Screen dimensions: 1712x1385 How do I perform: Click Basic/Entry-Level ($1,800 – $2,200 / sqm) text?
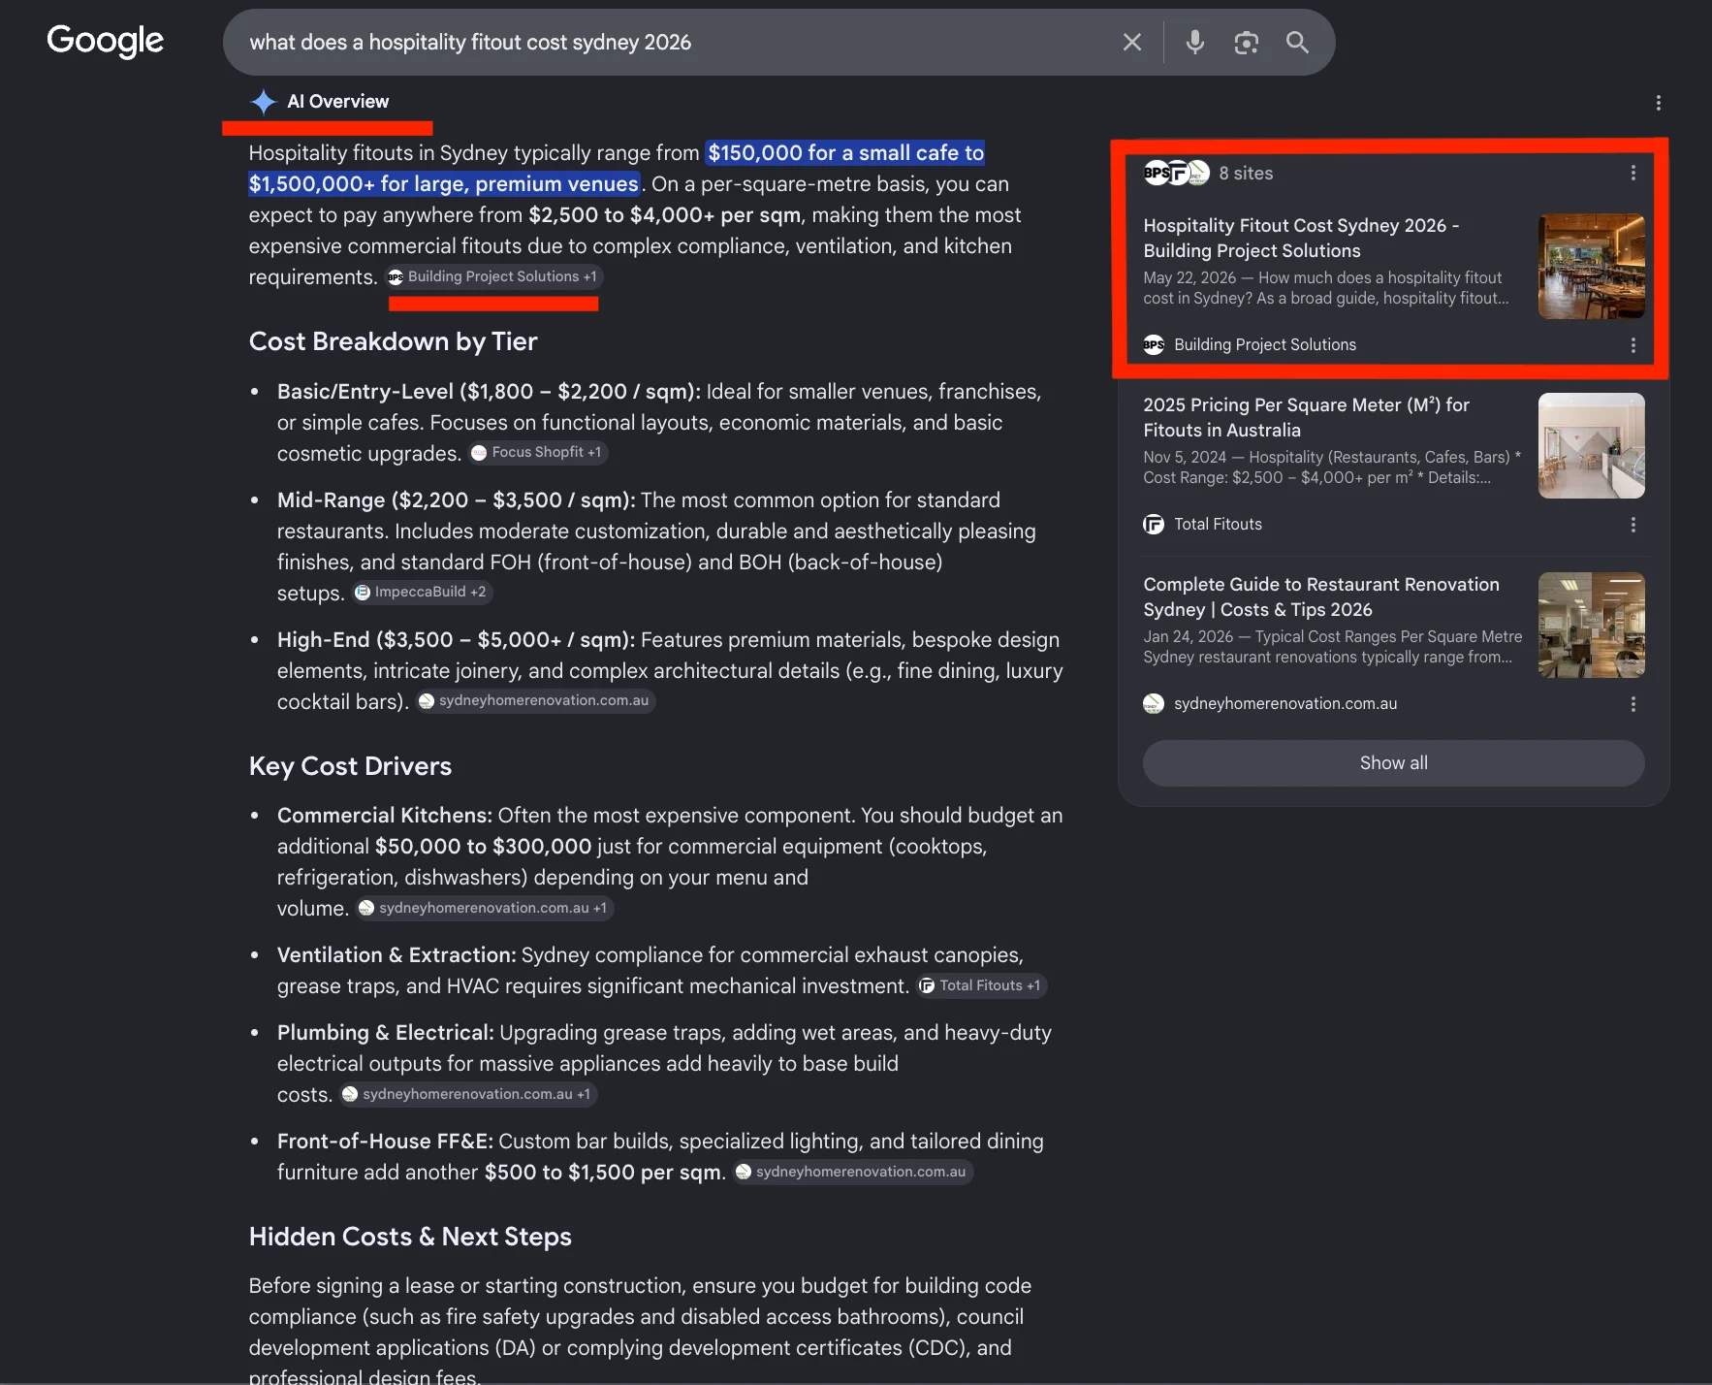(489, 392)
